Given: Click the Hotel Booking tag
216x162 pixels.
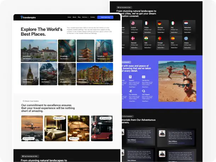Looking at the screenshot, I should point(59,118).
